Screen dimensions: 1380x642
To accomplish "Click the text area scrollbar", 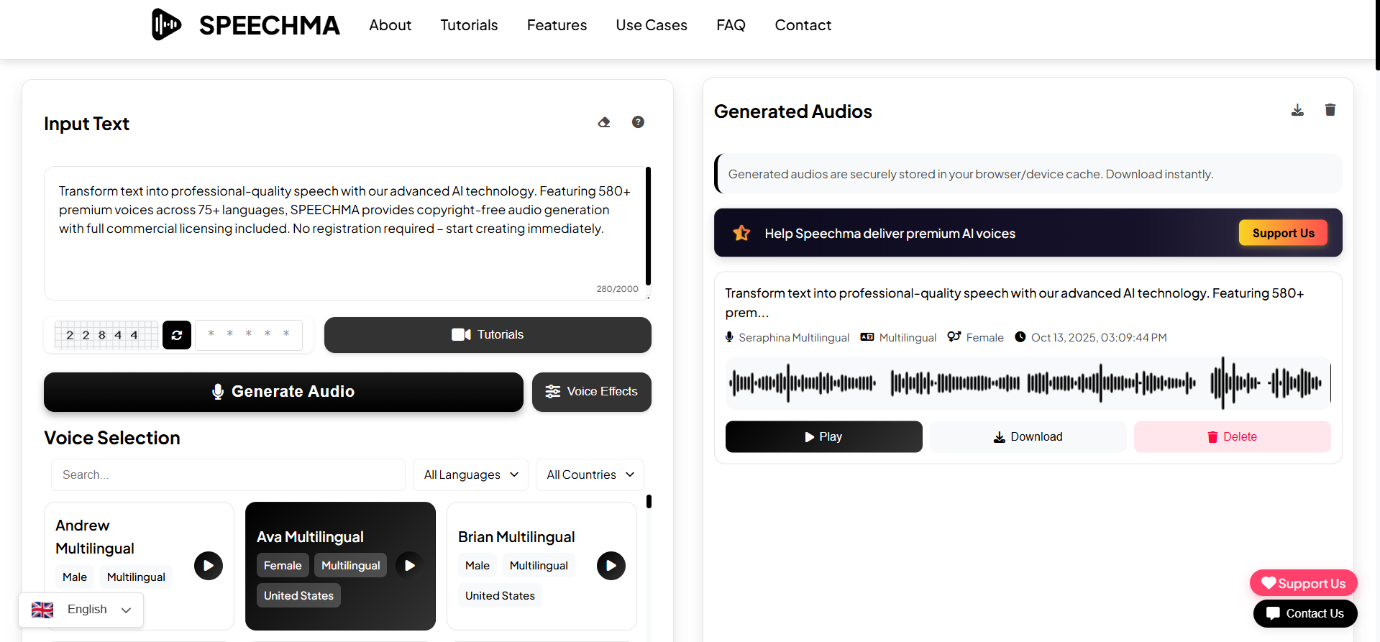I will tap(648, 226).
